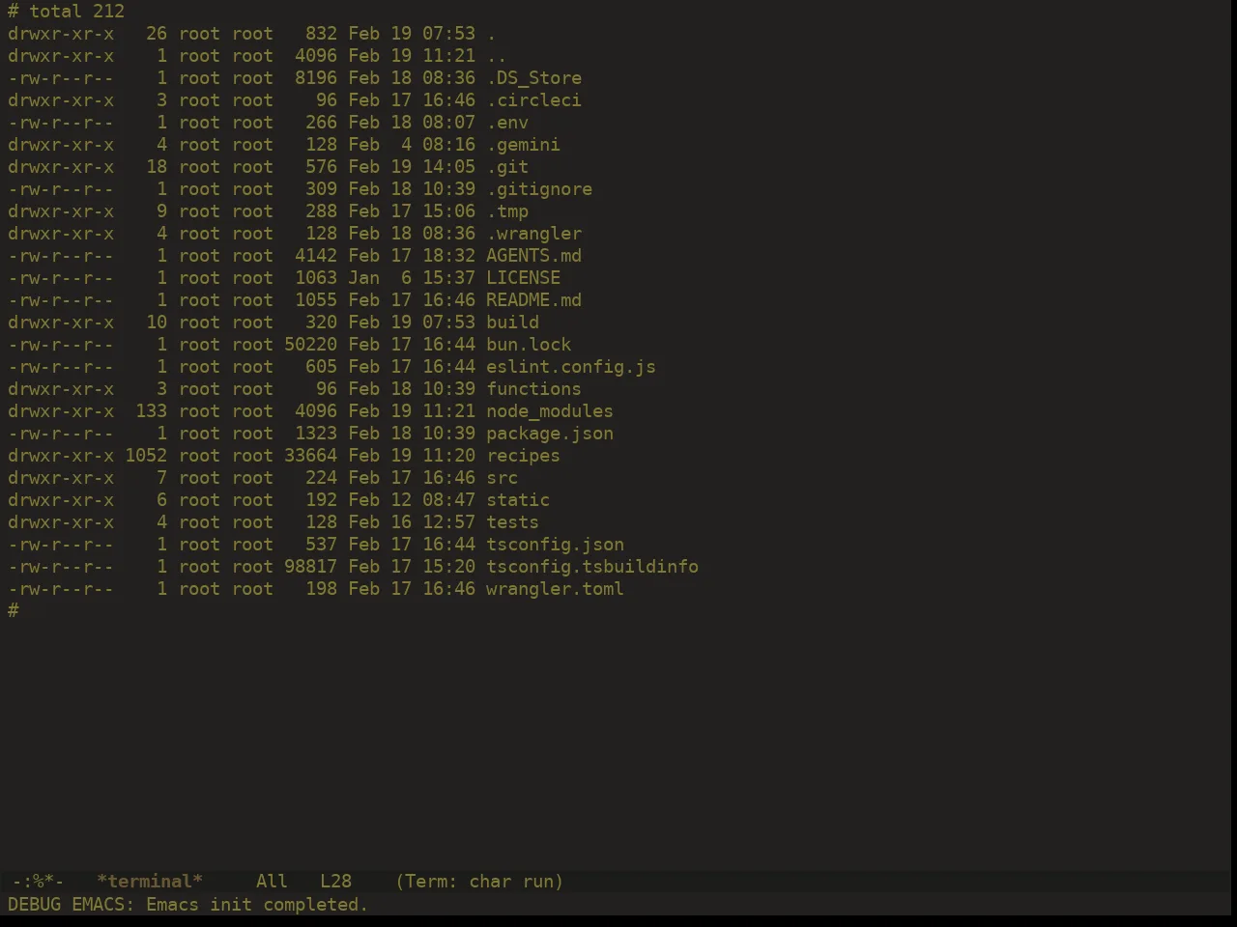
Task: Click the size 1323 of package.json
Action: coord(316,434)
